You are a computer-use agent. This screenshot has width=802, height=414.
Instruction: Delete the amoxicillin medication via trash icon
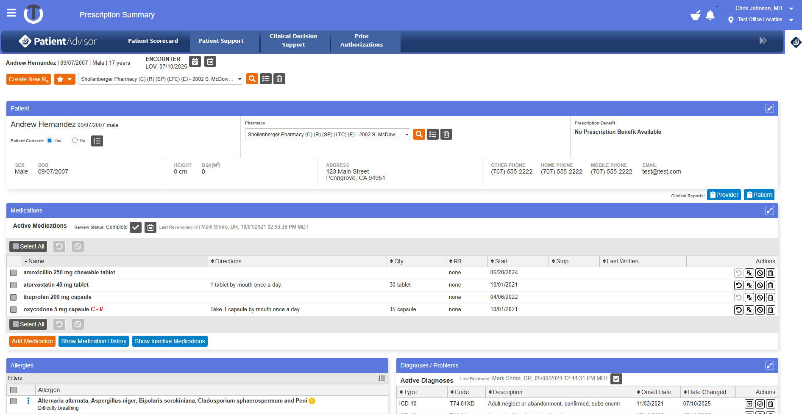click(x=771, y=273)
